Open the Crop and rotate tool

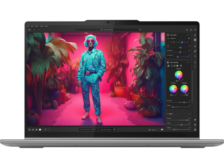click(x=195, y=45)
